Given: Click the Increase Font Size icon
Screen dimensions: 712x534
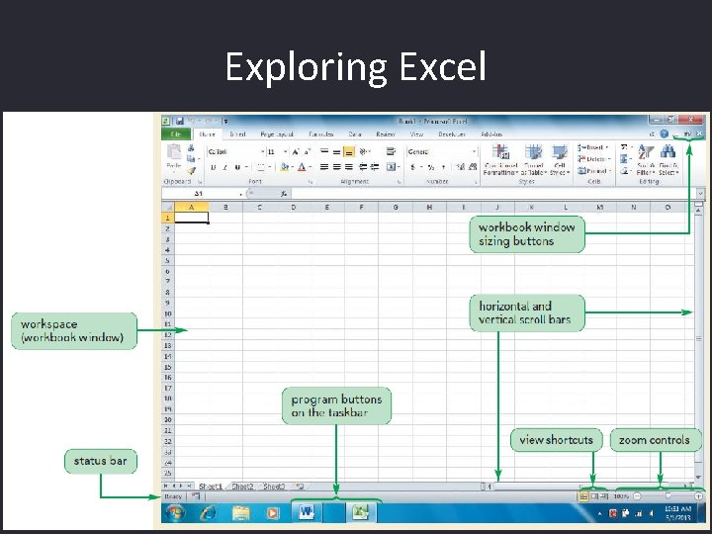Looking at the screenshot, I should pos(296,151).
